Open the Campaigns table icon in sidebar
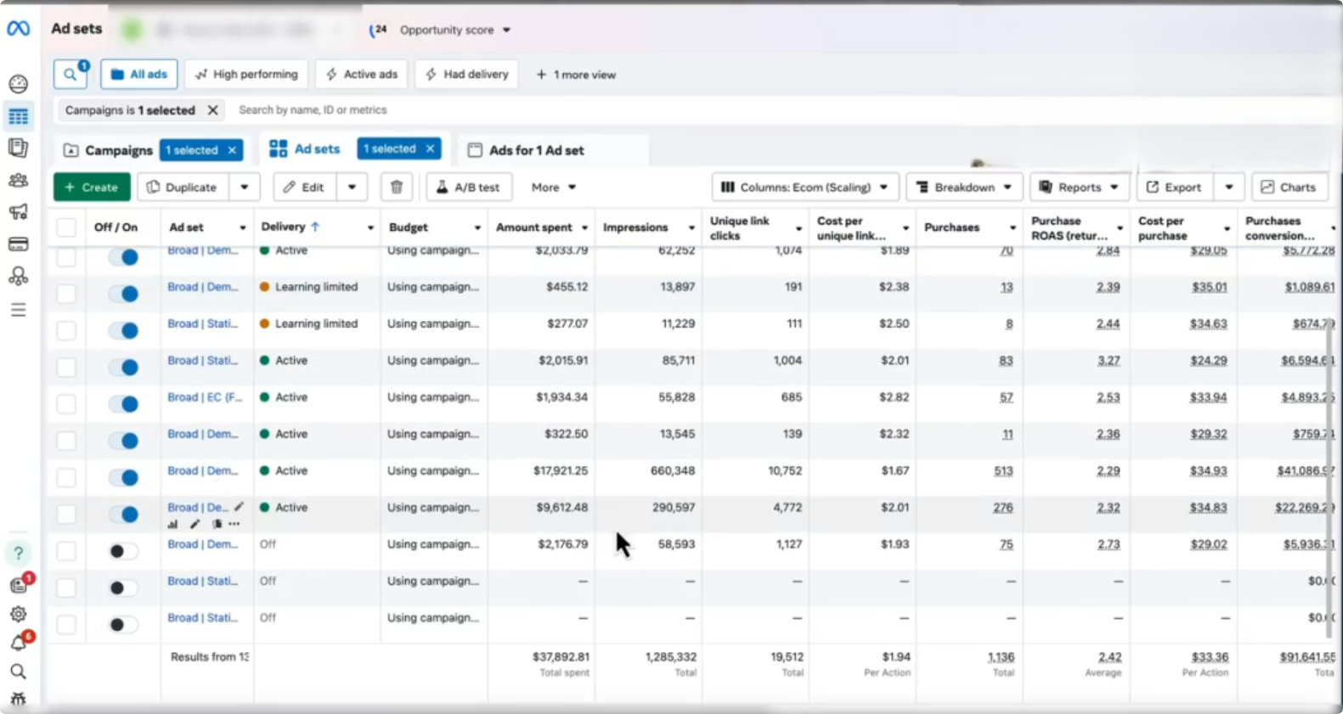Viewport: 1343px width, 714px height. click(18, 116)
